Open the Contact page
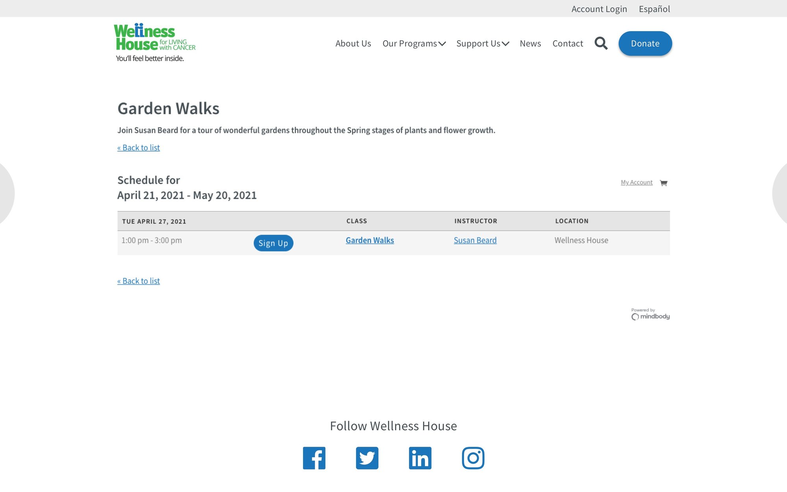The image size is (787, 492). [568, 43]
